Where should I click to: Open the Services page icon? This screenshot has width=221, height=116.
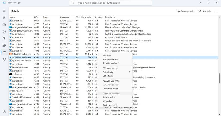[4, 59]
